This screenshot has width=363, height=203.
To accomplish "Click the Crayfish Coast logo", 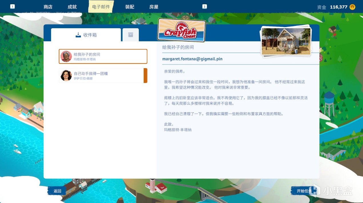I will point(182,30).
